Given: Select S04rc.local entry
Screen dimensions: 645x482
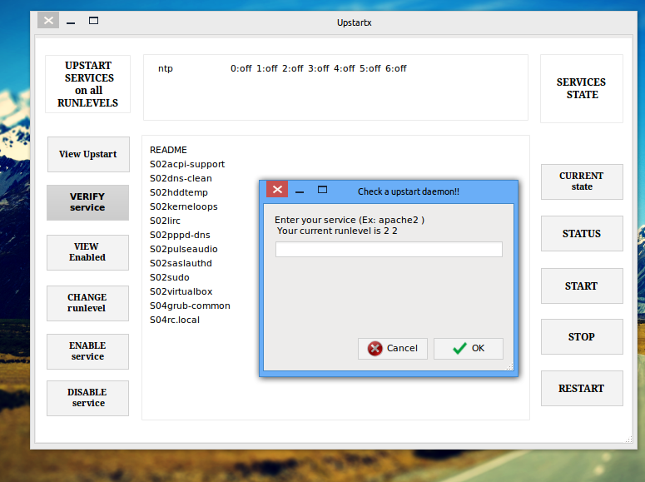Looking at the screenshot, I should (x=175, y=320).
